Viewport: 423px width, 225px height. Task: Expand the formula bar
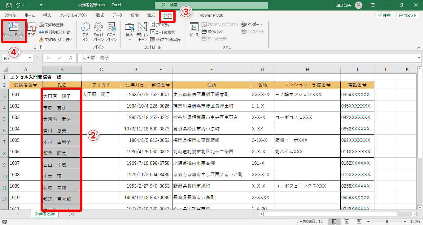click(419, 58)
